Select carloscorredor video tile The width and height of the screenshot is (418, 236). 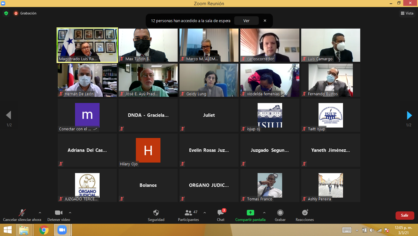click(270, 45)
